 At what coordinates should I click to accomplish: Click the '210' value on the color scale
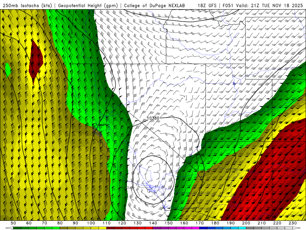coord(262,223)
